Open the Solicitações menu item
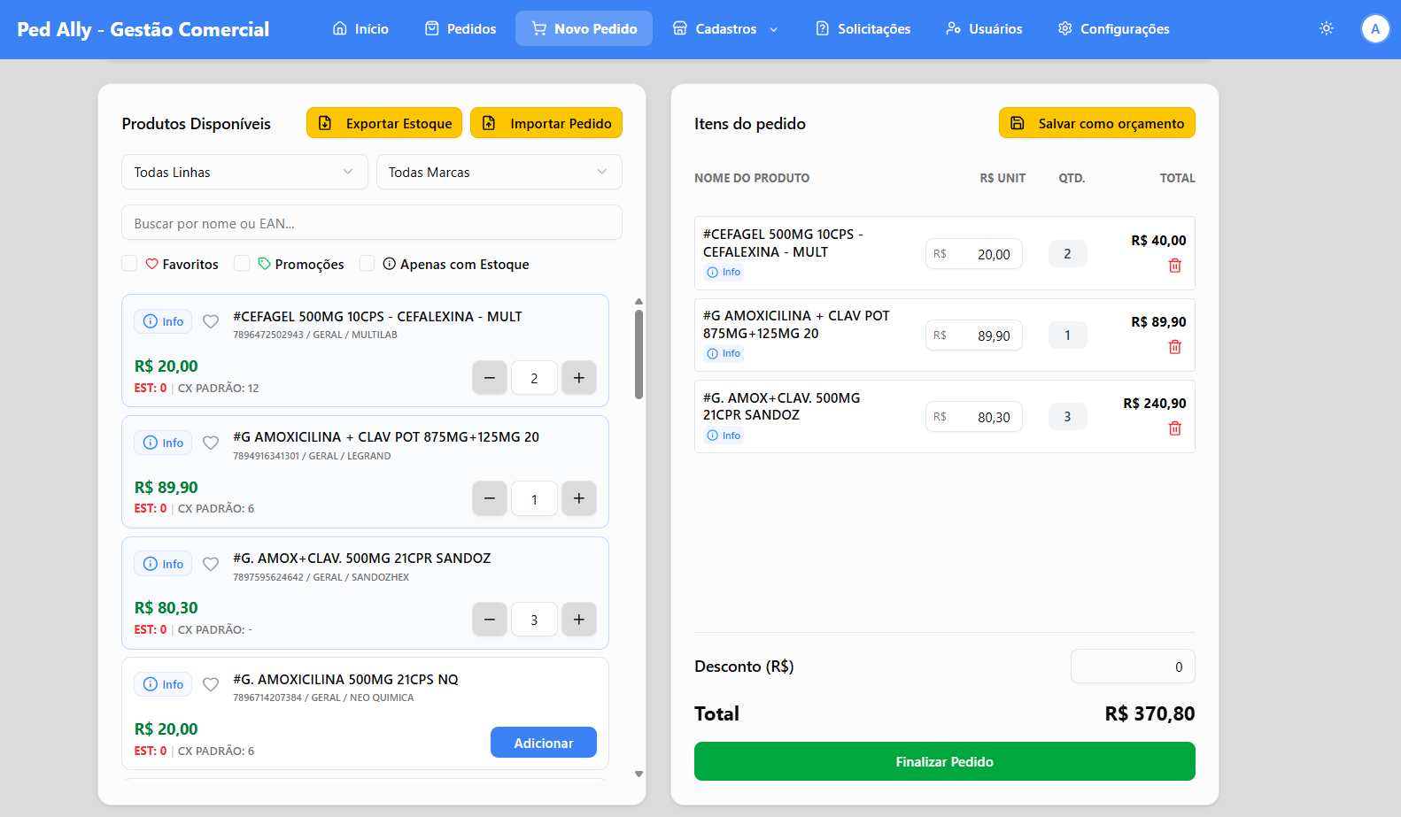 pos(863,28)
